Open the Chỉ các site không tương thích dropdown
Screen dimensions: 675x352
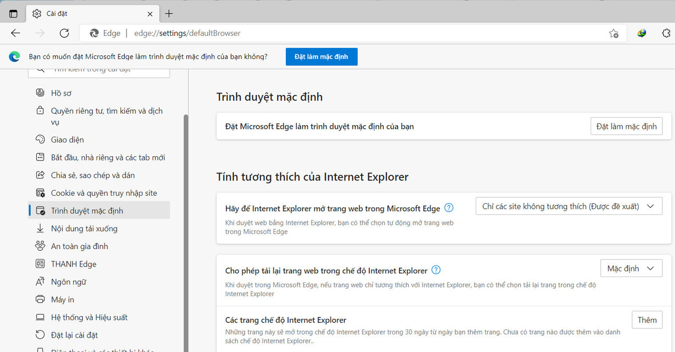tap(569, 206)
